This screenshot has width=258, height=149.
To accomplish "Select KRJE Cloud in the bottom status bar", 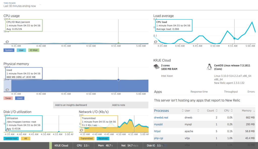I will pos(61,145).
